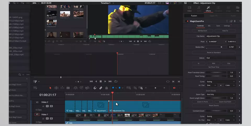
Task: Open the Zoom Type Out Only dropdown
Action: [221, 94]
